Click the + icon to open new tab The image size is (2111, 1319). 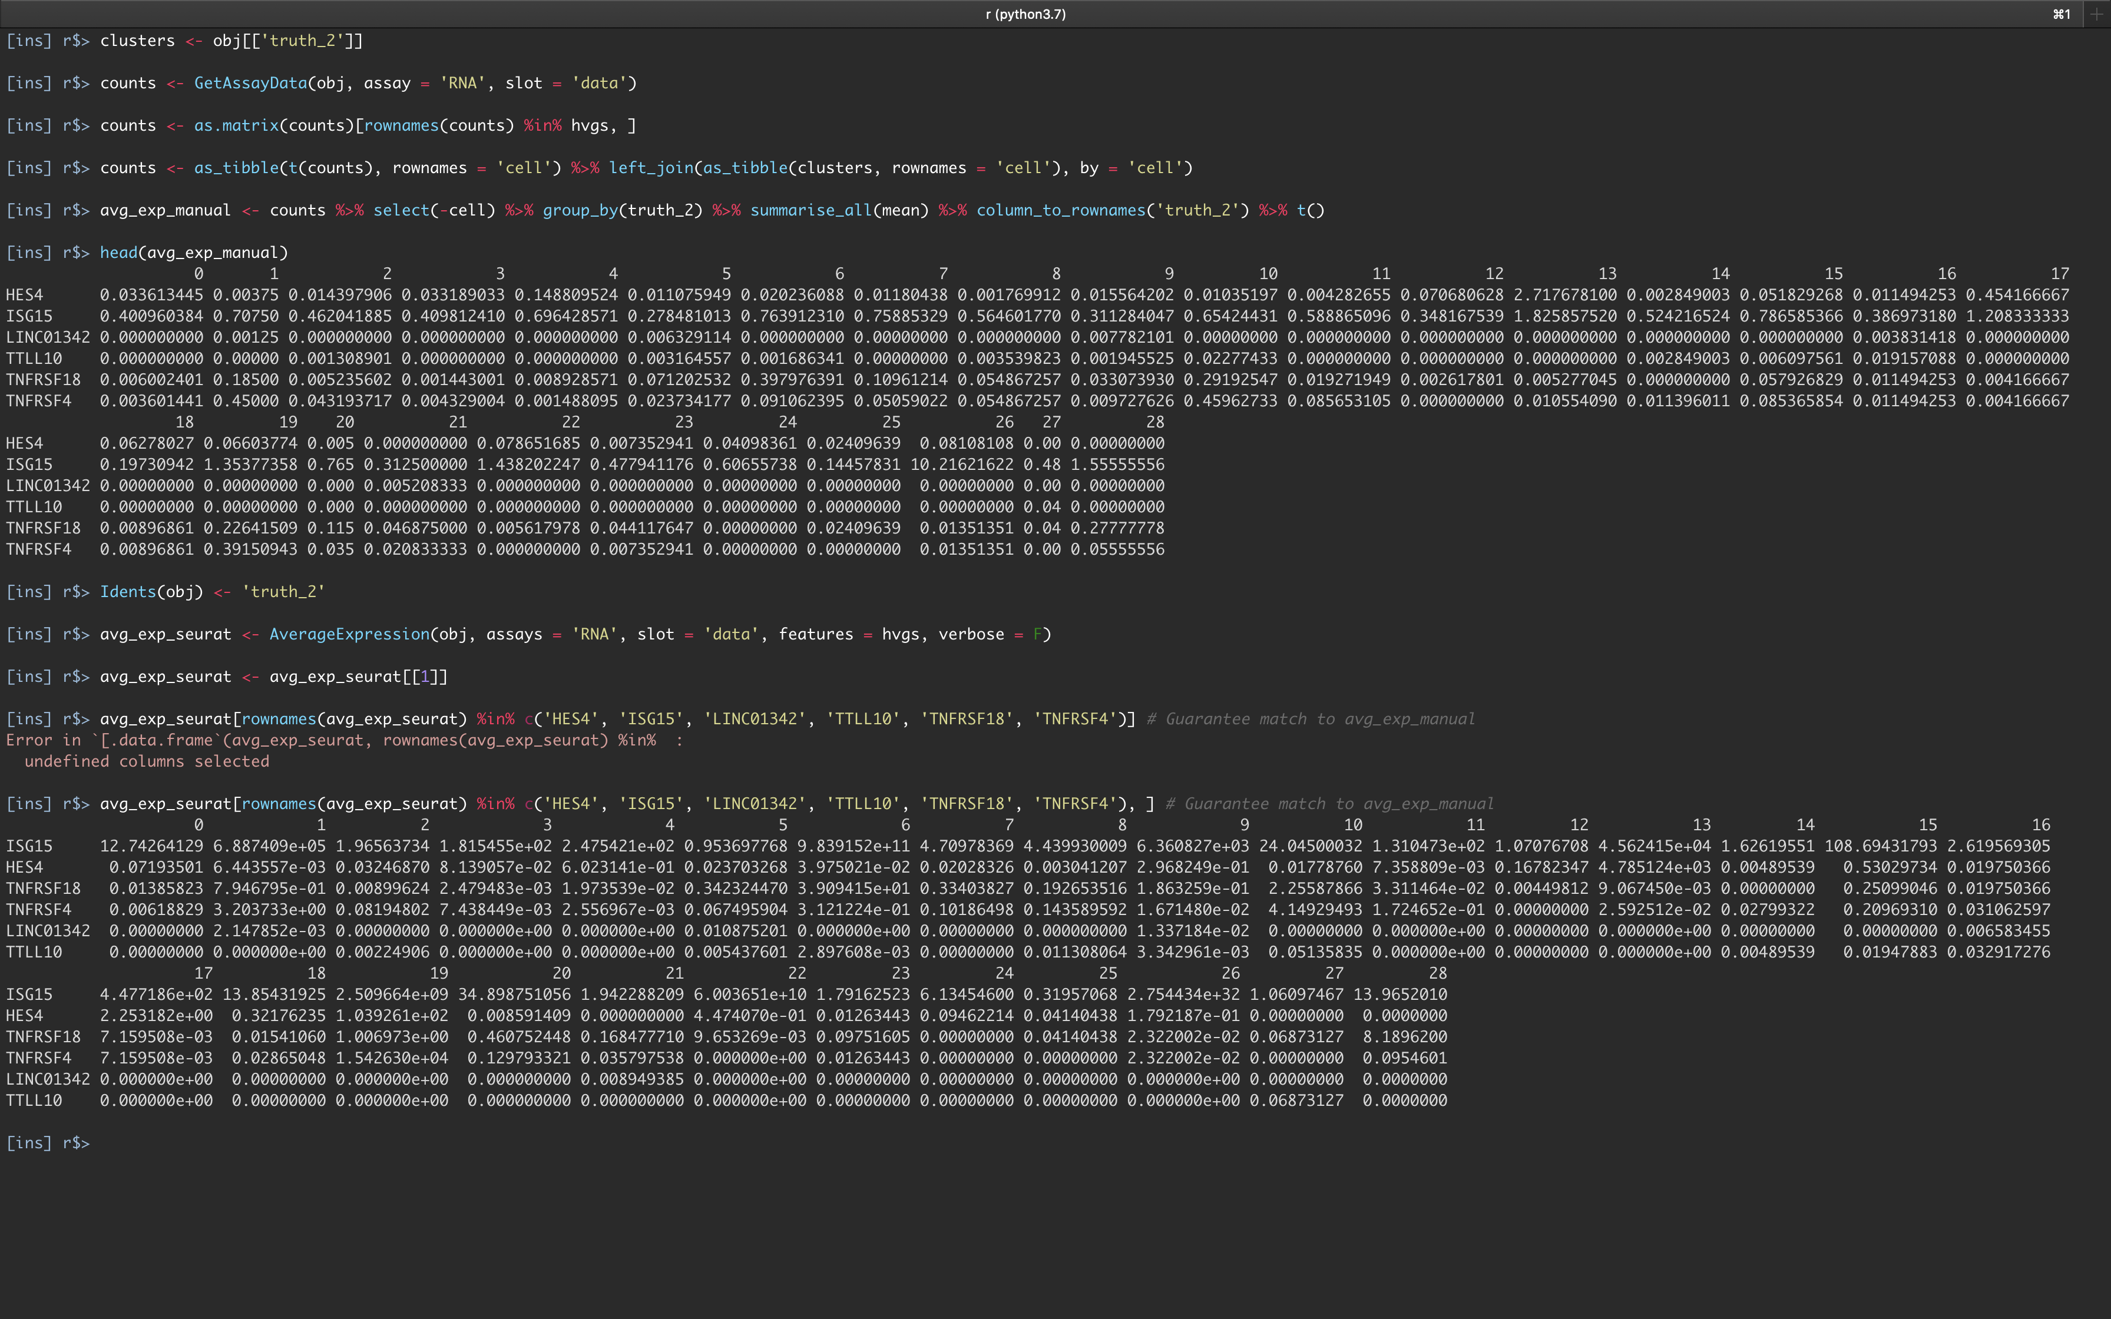tap(2097, 13)
